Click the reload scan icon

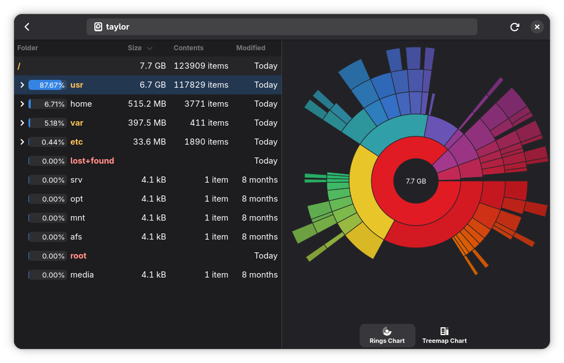(x=515, y=27)
